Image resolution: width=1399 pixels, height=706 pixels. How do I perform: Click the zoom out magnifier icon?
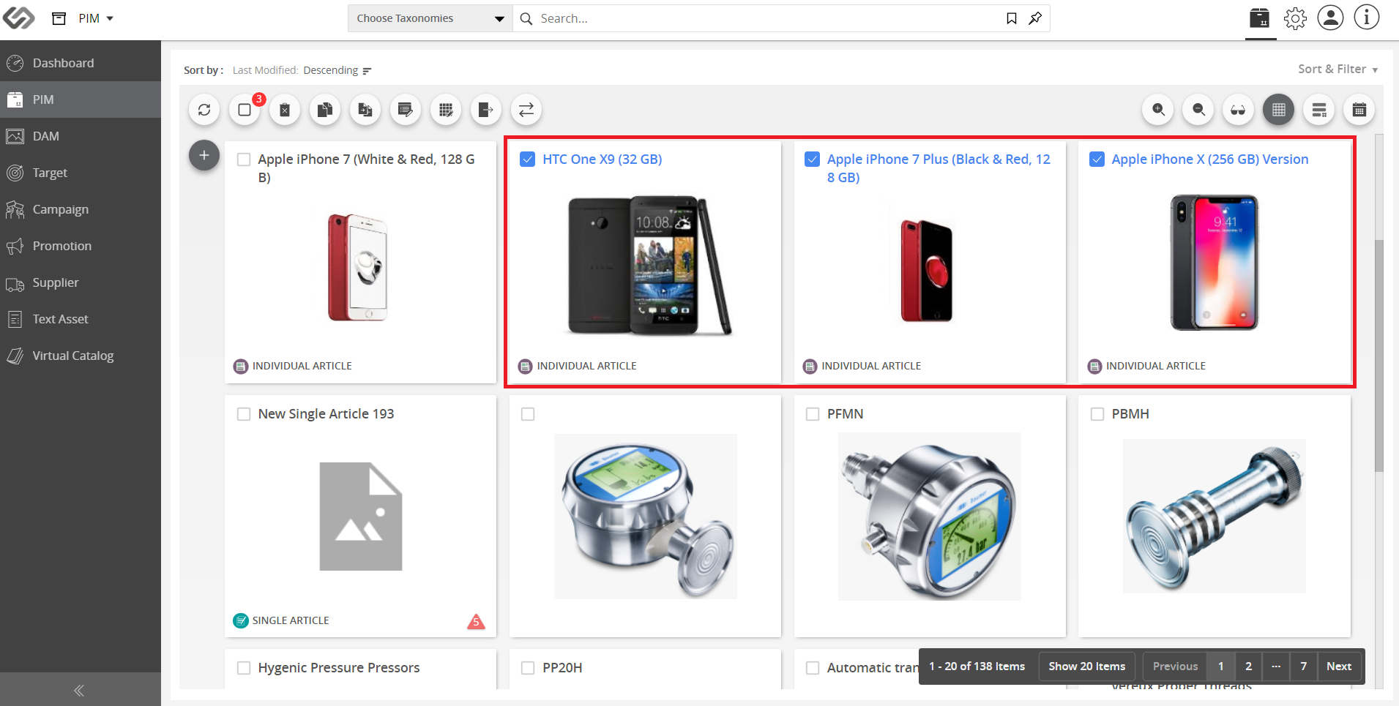(1198, 110)
